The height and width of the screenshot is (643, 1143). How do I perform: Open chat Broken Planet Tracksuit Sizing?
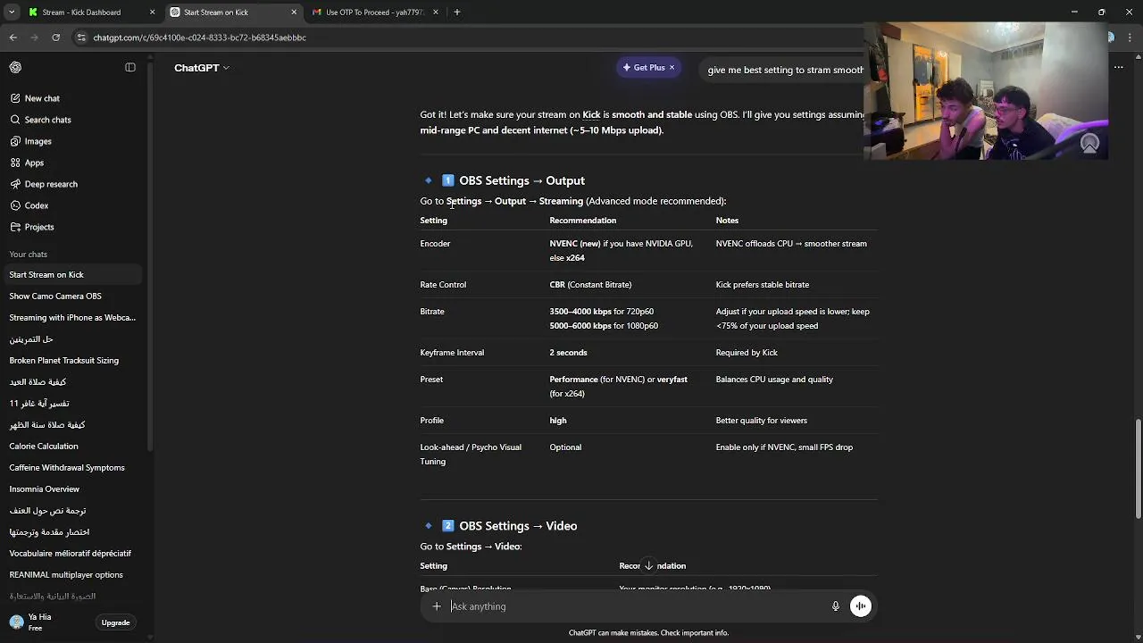(63, 361)
